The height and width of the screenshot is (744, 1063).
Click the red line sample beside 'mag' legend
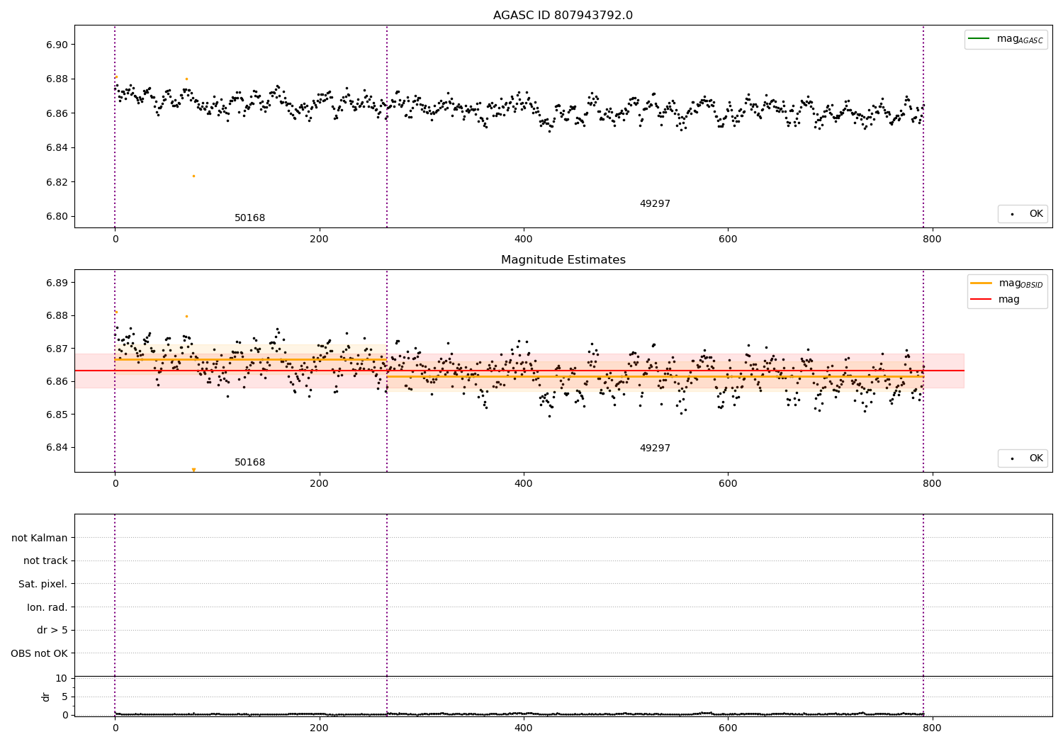tap(982, 299)
